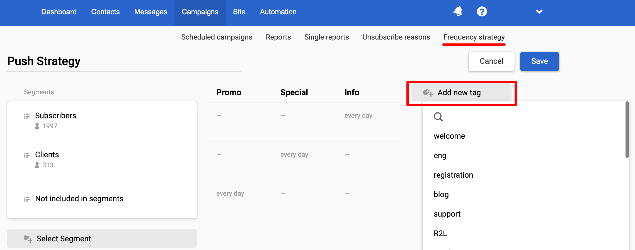Select Not included in segments row

pyautogui.click(x=102, y=199)
